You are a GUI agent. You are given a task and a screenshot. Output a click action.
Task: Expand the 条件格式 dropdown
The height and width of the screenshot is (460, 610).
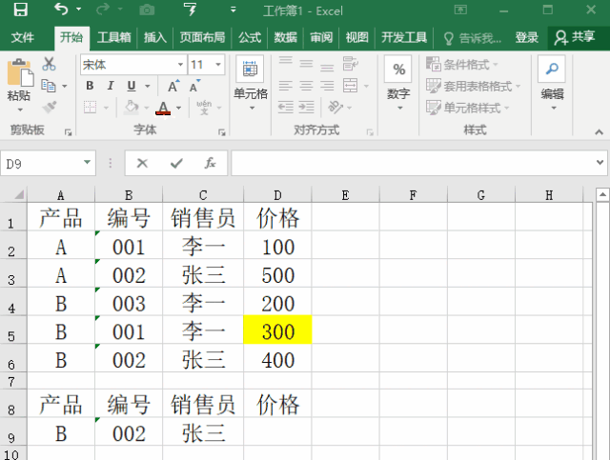pyautogui.click(x=496, y=65)
